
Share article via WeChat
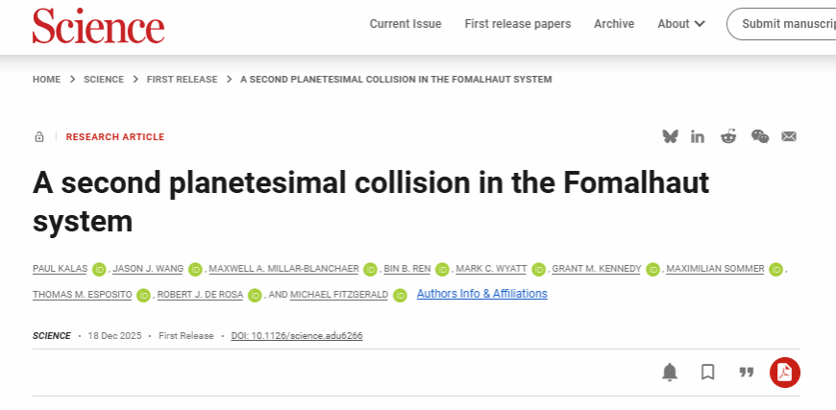pyautogui.click(x=759, y=136)
